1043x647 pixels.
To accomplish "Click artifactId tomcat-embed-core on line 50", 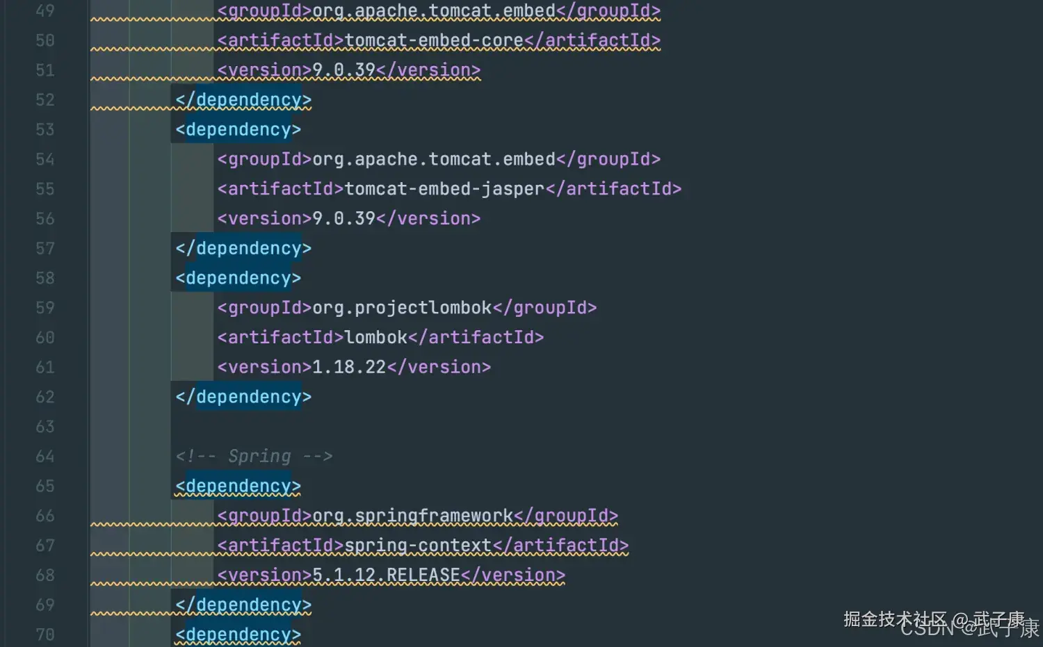I will [x=439, y=41].
